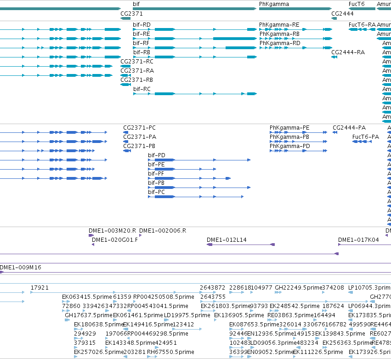Select transcript FucT6-RA
The image size is (391, 359).
point(362,29)
